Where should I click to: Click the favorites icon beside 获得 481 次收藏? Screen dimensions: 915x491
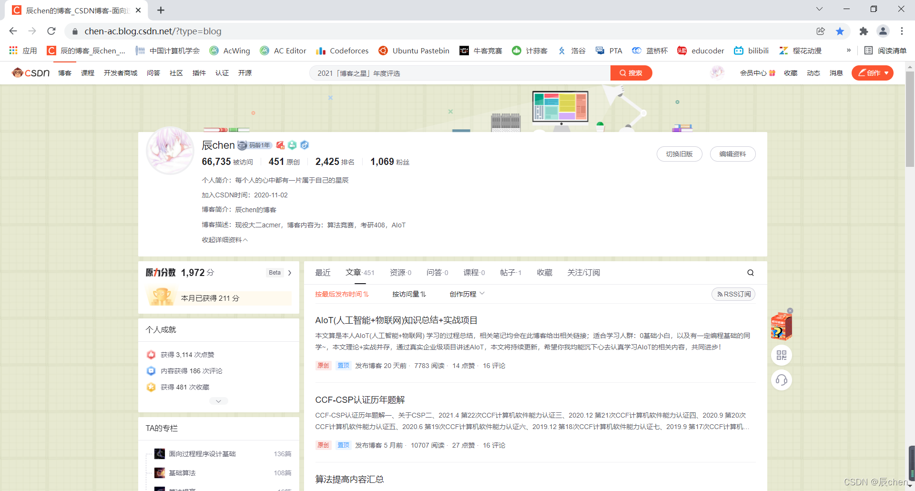[151, 387]
